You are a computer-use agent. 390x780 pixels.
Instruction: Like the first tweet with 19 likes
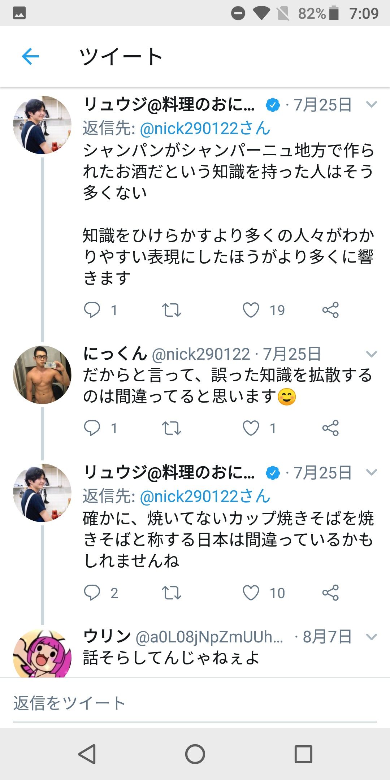point(251,310)
